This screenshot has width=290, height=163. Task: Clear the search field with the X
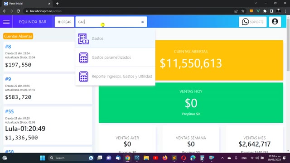(x=142, y=22)
